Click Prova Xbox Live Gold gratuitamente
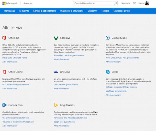 (69, 55)
